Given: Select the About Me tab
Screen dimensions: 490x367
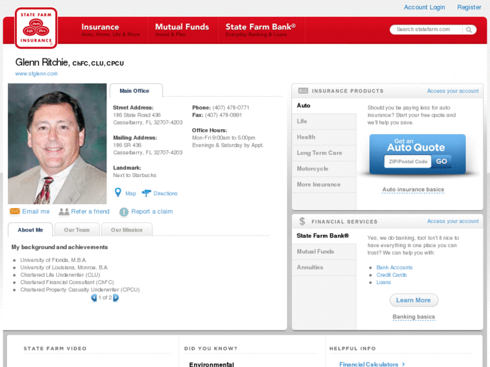Looking at the screenshot, I should [30, 230].
